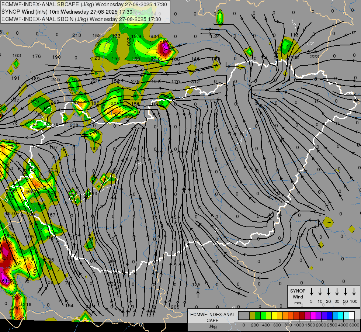Click the map value 163
361x332 pixels.
(17, 55)
